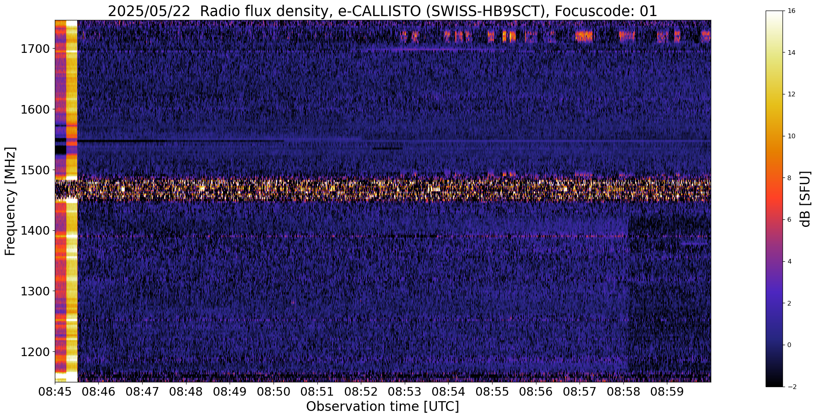Click the 08:50 time tick label
This screenshot has width=817, height=418.
coord(274,392)
